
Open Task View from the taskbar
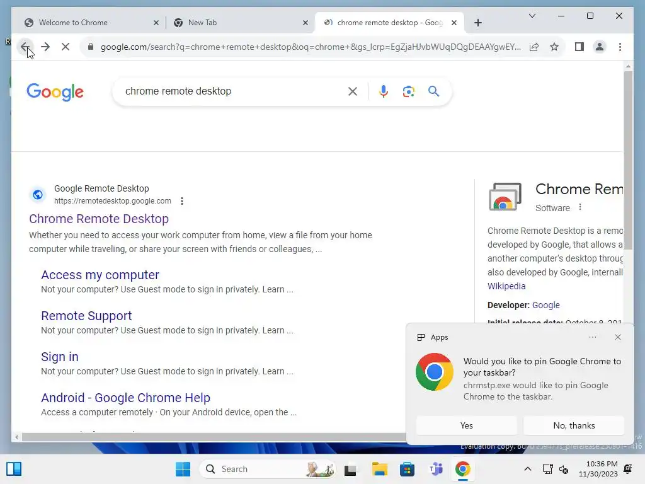click(350, 469)
